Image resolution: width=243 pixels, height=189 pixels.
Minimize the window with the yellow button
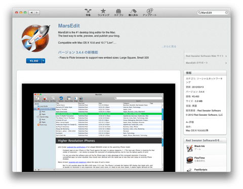click(21, 12)
